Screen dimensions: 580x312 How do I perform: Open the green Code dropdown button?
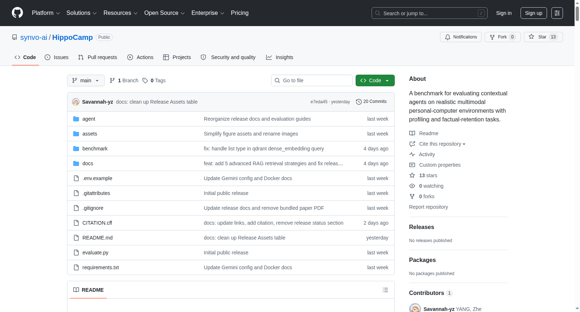(375, 80)
